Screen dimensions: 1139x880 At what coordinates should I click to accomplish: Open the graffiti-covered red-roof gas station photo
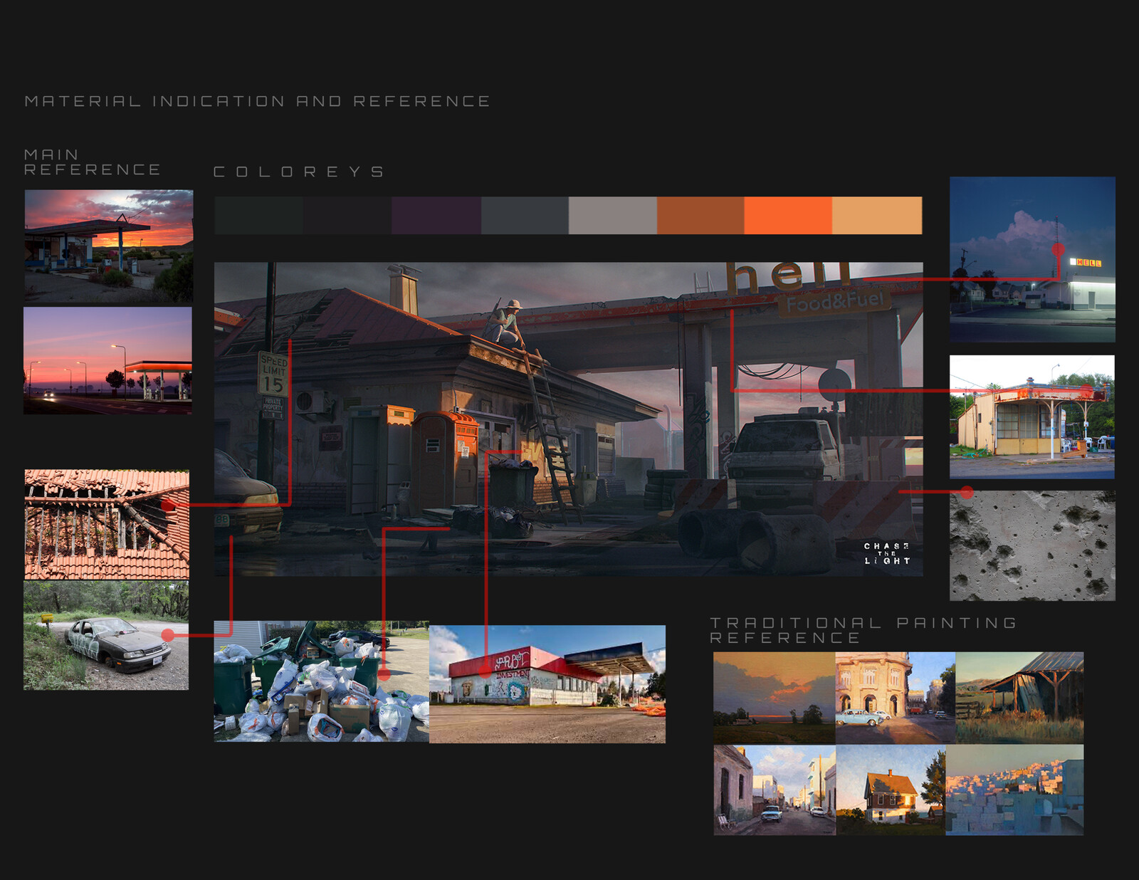tap(547, 684)
